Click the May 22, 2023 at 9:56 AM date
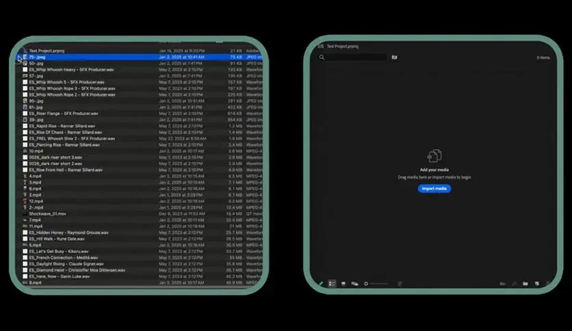The width and height of the screenshot is (572, 331). [183, 139]
